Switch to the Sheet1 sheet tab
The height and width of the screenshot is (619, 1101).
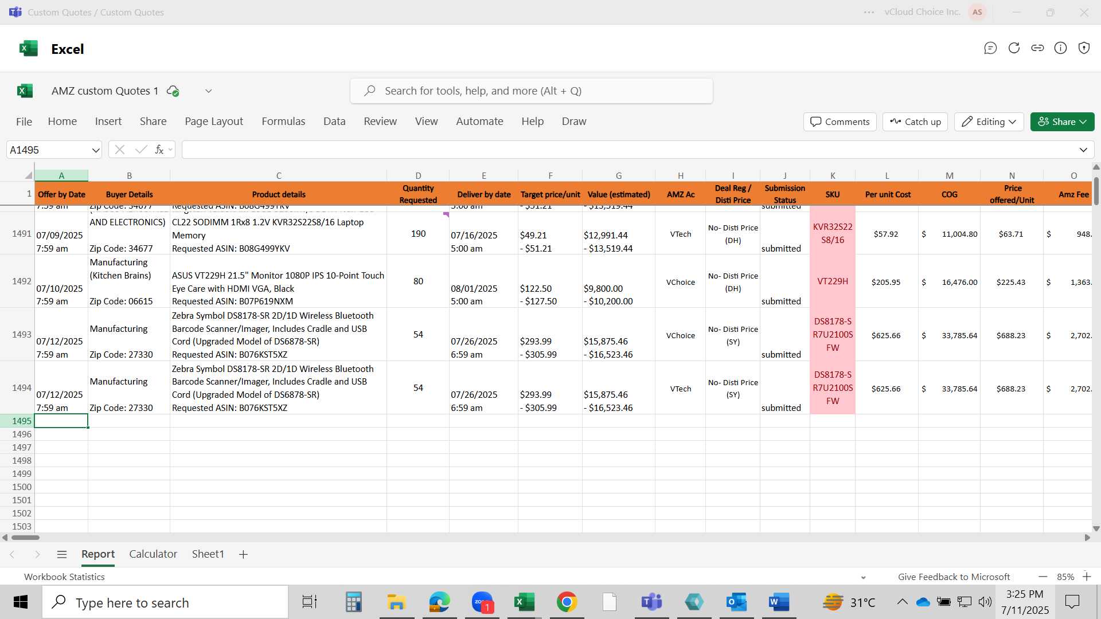(208, 554)
